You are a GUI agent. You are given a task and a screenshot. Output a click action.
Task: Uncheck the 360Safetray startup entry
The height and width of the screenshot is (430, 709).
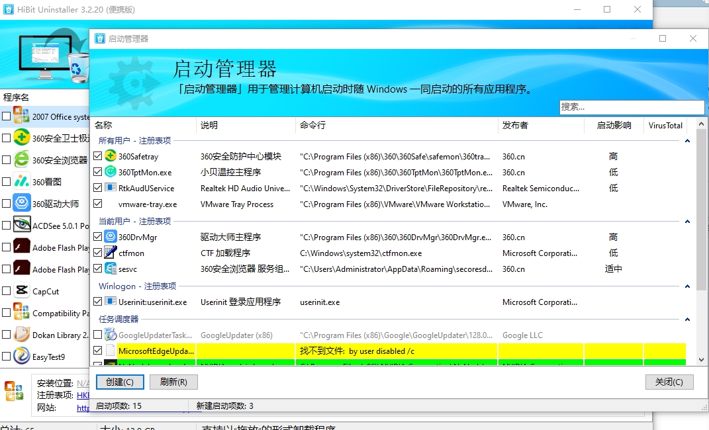(x=98, y=156)
